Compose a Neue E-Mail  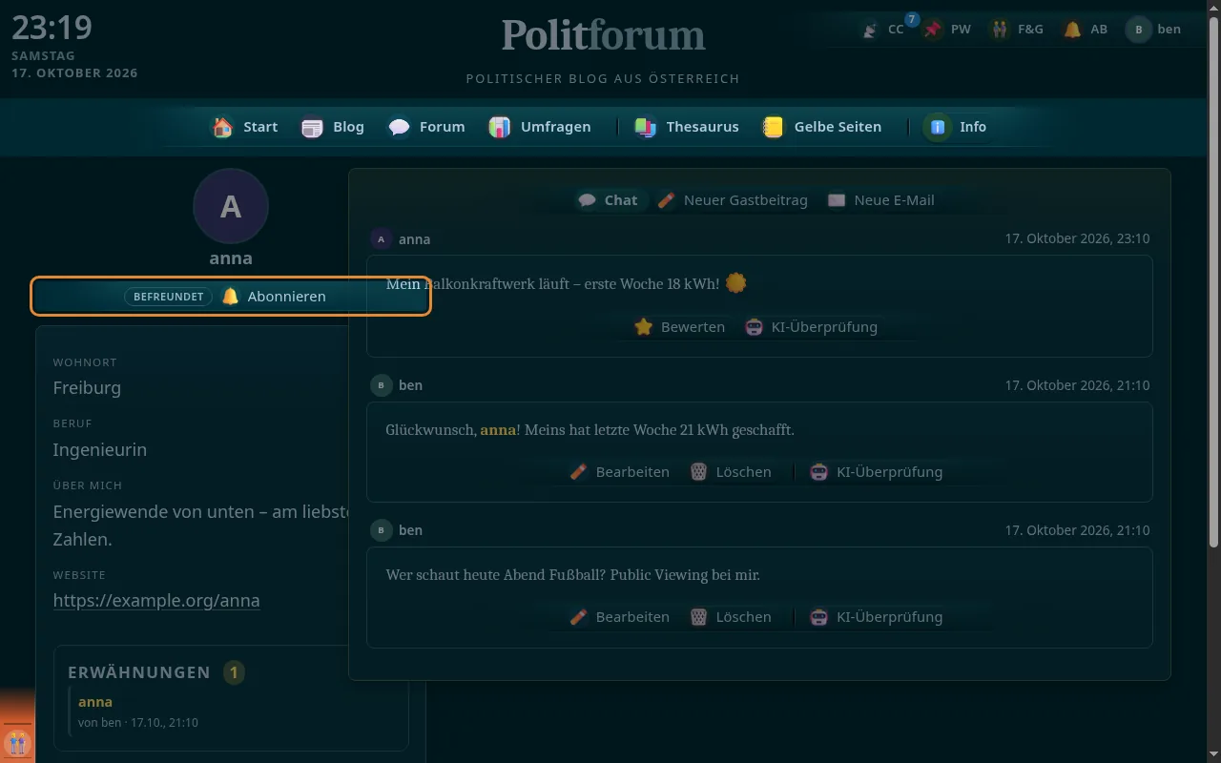point(880,200)
